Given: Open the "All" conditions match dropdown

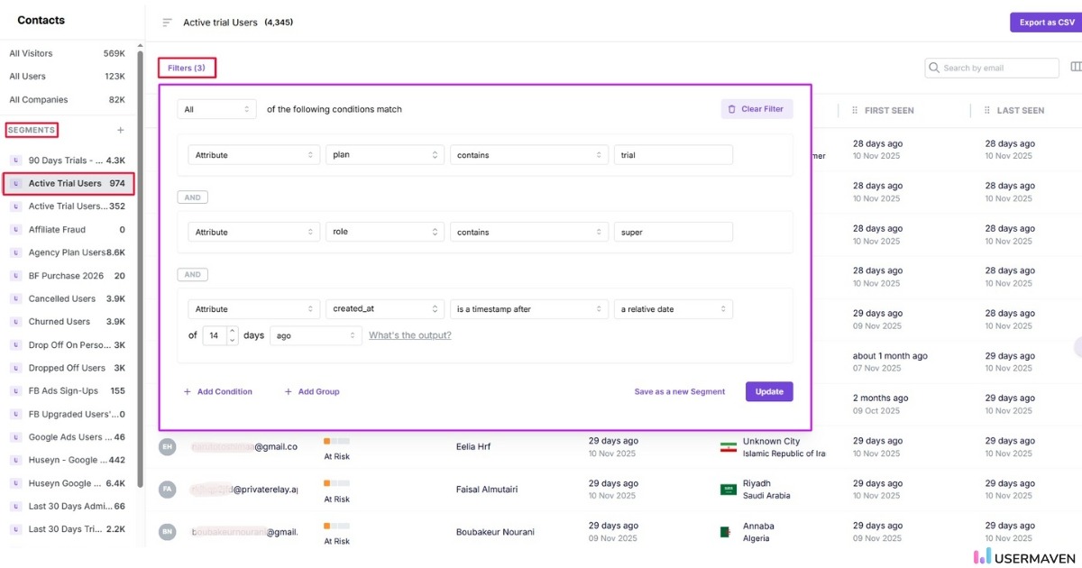Looking at the screenshot, I should 216,108.
